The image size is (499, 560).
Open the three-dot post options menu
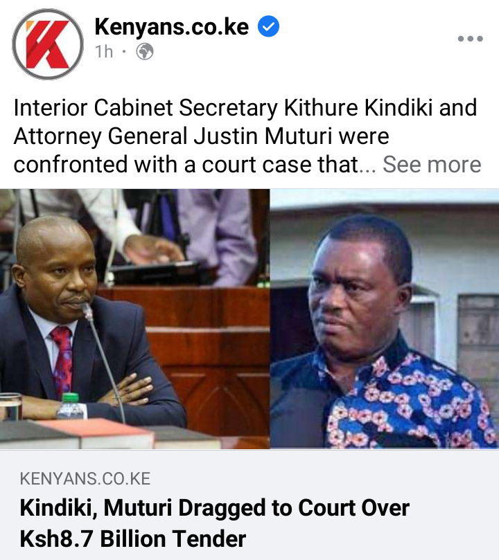pyautogui.click(x=471, y=39)
